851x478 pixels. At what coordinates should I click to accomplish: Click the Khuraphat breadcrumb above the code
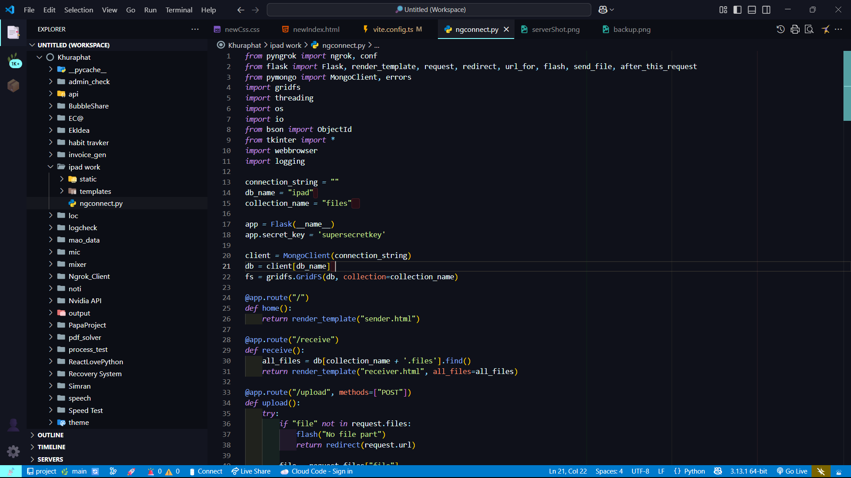click(x=244, y=45)
